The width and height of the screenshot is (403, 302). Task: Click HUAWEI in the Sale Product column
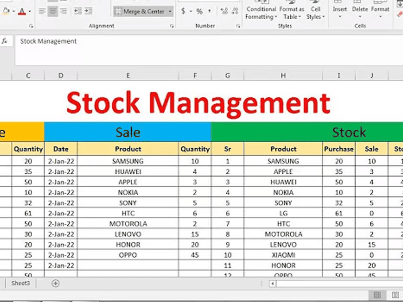(x=128, y=172)
